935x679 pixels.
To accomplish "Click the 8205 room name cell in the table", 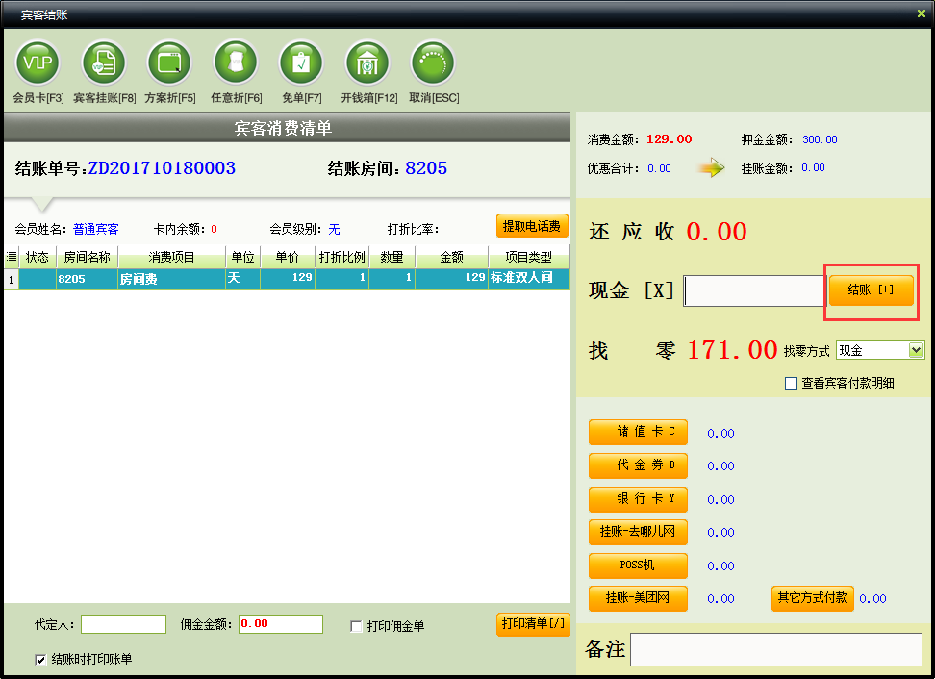I will 88,279.
